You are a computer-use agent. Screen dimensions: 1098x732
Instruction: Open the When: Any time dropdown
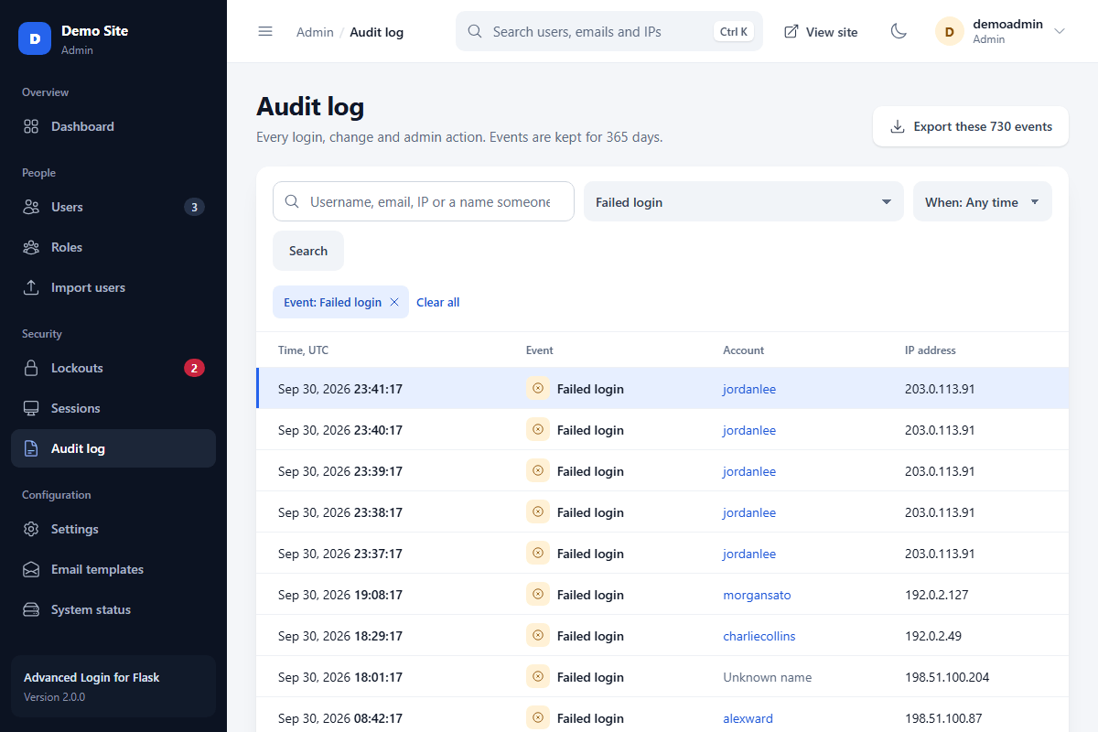(x=983, y=201)
